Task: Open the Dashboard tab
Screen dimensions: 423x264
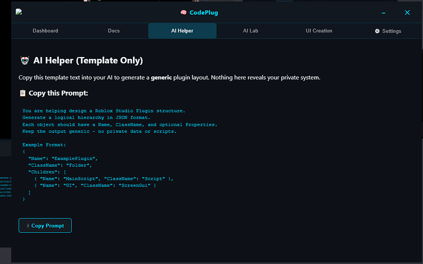Action: coord(45,31)
